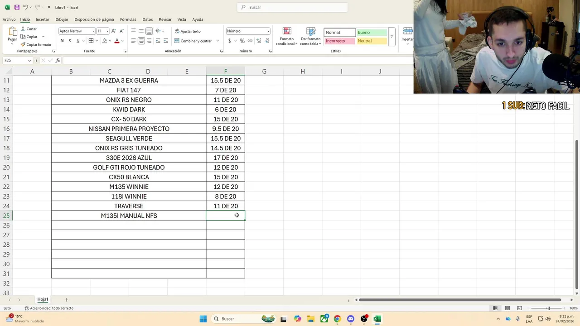580x326 pixels.
Task: Align text to vertical middle
Action: (x=141, y=31)
